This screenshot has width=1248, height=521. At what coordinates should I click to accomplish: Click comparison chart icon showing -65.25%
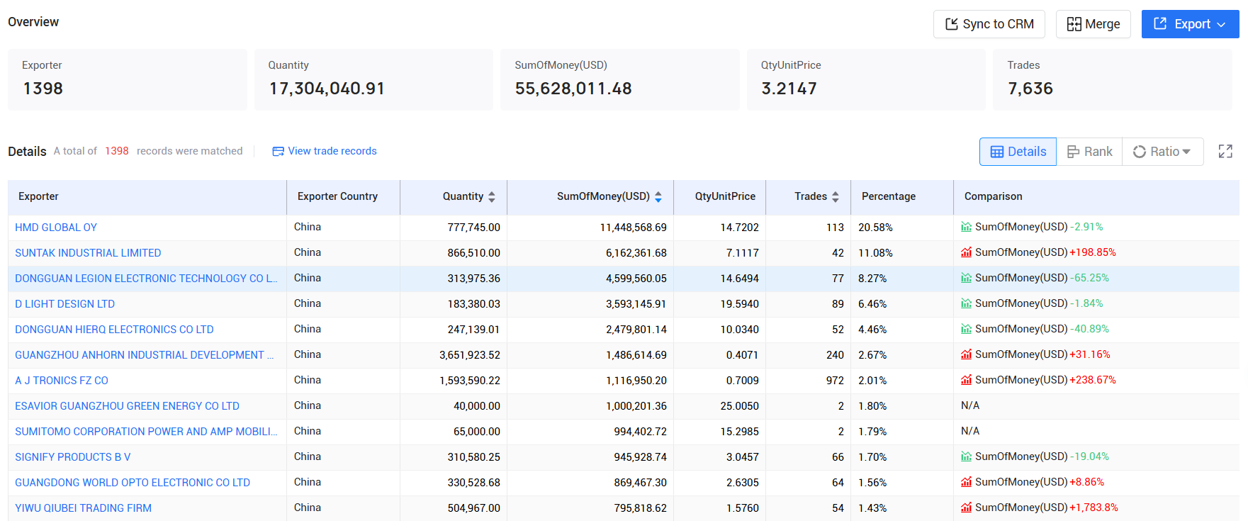click(966, 278)
